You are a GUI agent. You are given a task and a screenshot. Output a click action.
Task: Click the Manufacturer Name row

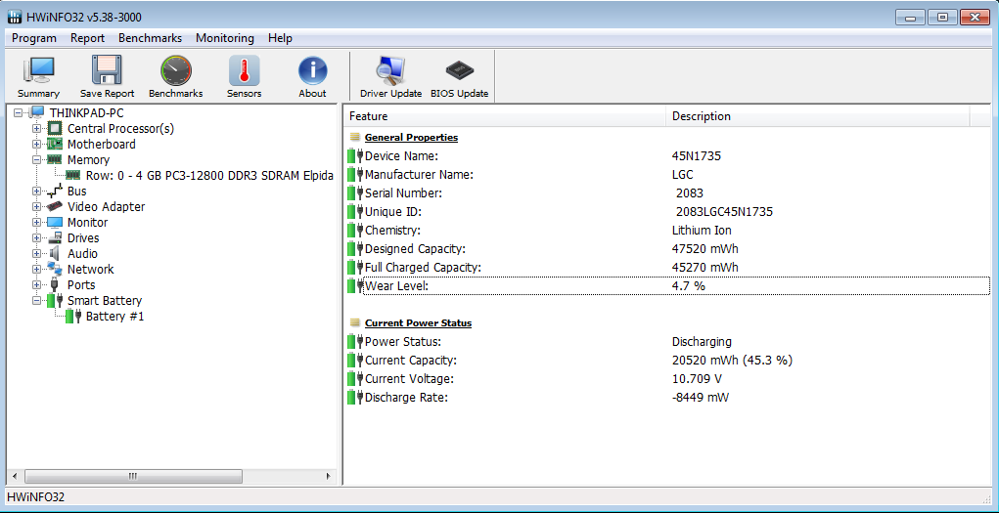point(668,174)
